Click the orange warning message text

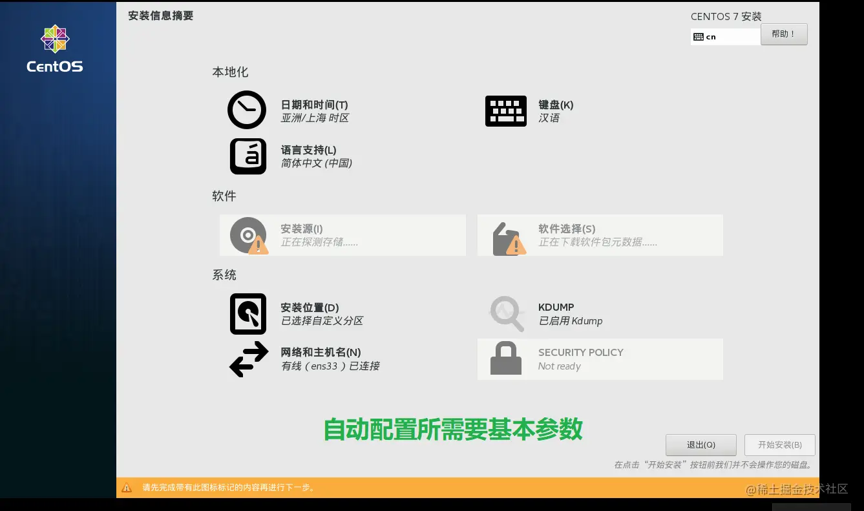[x=229, y=488]
